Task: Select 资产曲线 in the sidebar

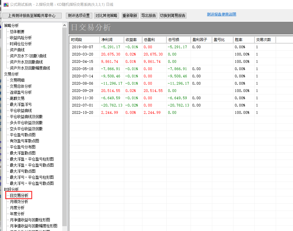Action: tap(17, 50)
